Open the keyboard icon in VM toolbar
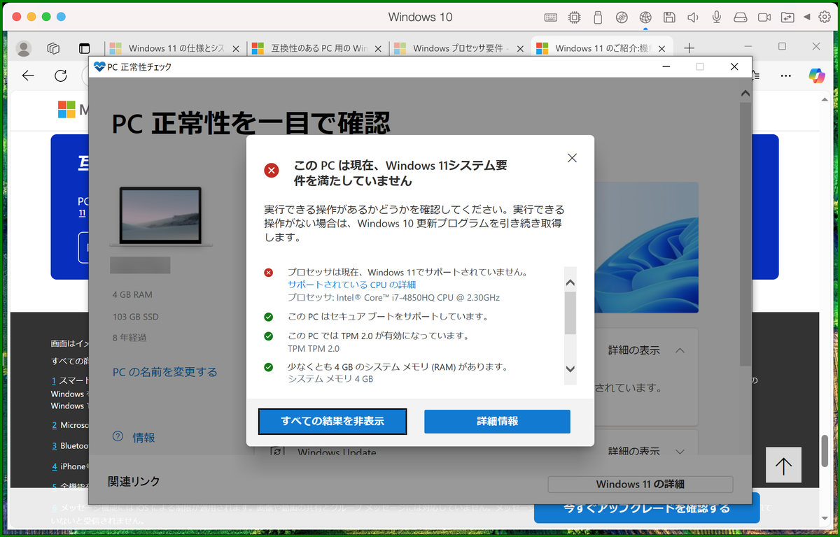 coord(551,17)
